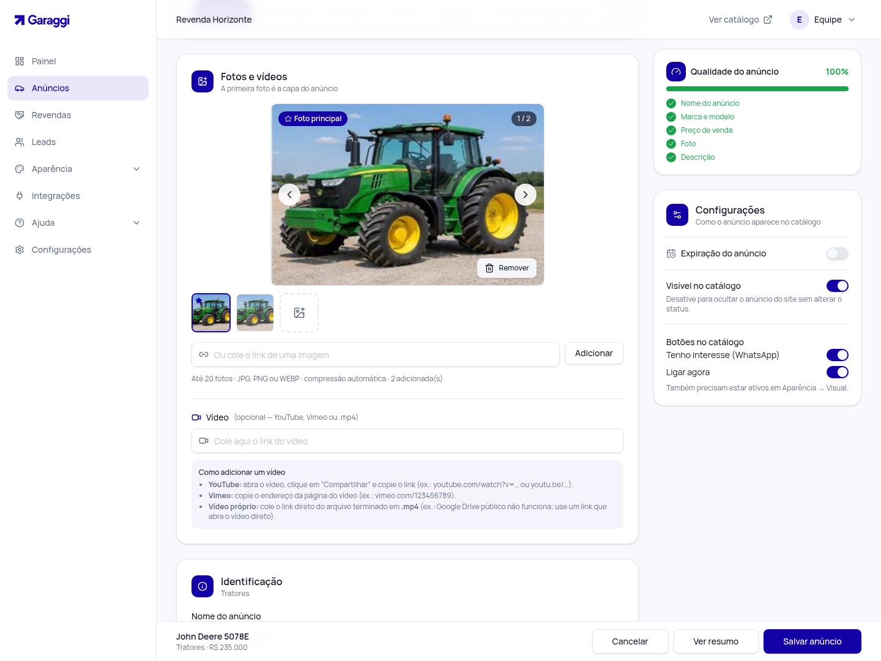Click the Salvar anúncio button
The height and width of the screenshot is (661, 881).
(x=812, y=641)
